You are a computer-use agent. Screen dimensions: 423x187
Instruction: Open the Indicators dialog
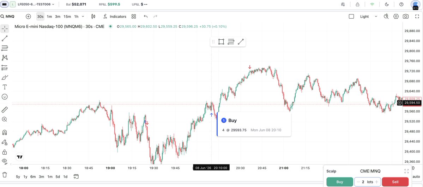115,17
